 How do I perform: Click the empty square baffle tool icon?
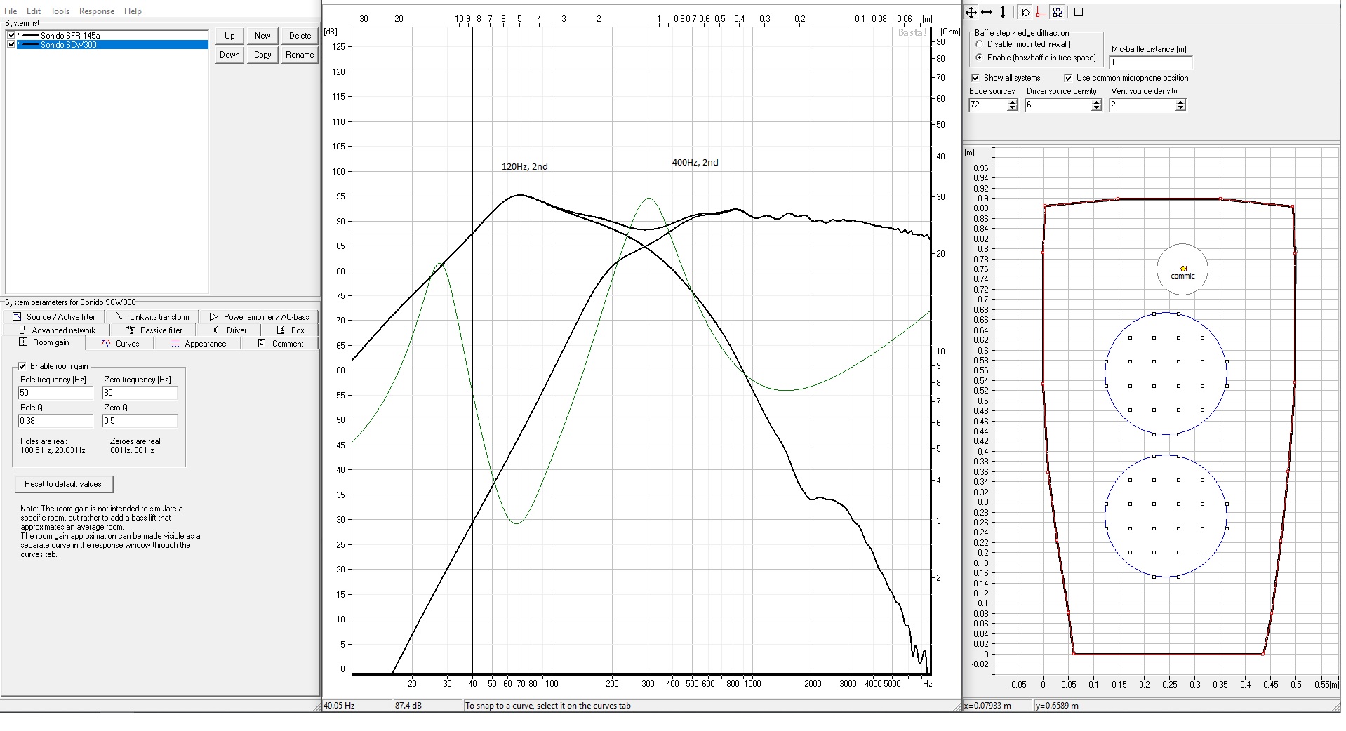coord(1079,12)
